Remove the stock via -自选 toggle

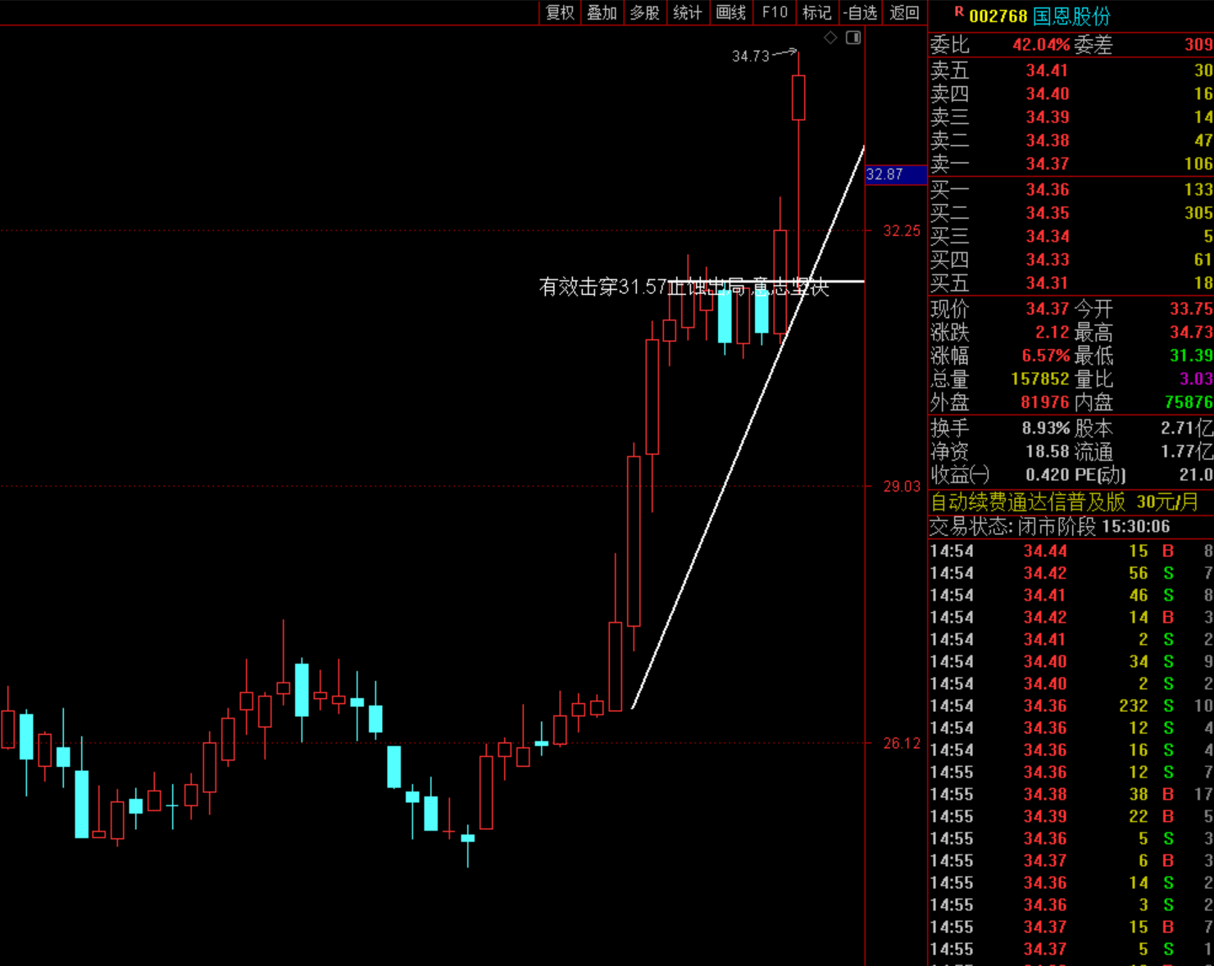tap(860, 12)
